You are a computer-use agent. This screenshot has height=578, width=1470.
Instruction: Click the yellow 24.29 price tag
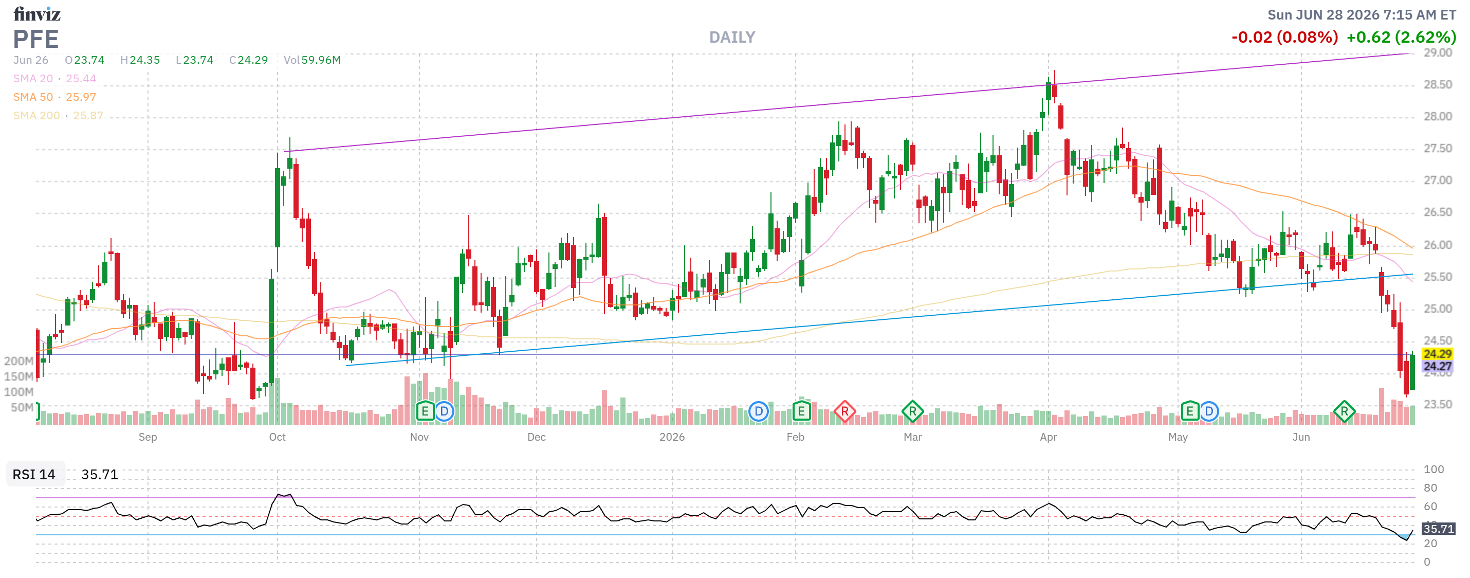coord(1437,354)
